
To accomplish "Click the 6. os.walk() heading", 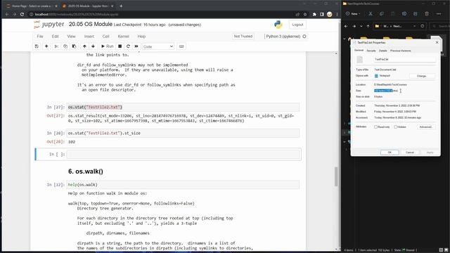I will point(86,171).
